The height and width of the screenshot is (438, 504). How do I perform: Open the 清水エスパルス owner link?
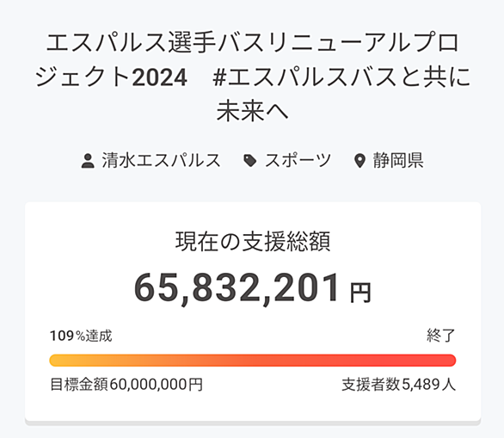(162, 160)
